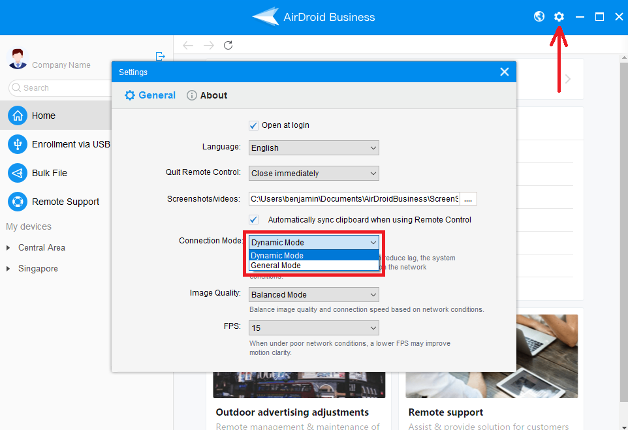Image resolution: width=628 pixels, height=430 pixels.
Task: Click the Outdoor advertising thumbnail image
Action: point(299,384)
